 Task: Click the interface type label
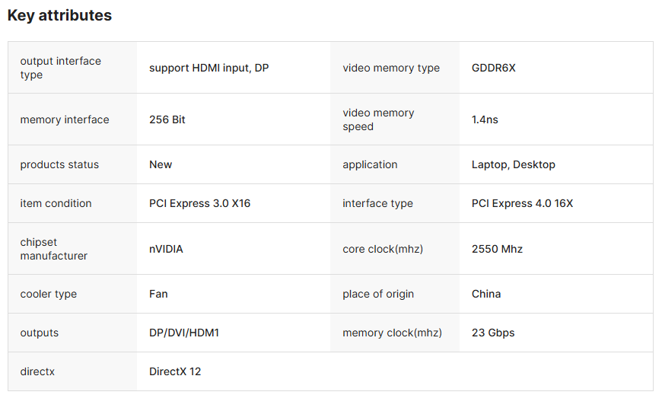click(x=377, y=204)
